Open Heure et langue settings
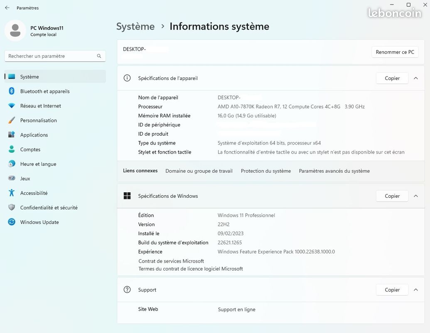This screenshot has height=333, width=430. pos(55,164)
